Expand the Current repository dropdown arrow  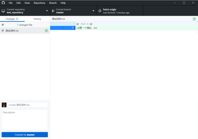pos(47,11)
